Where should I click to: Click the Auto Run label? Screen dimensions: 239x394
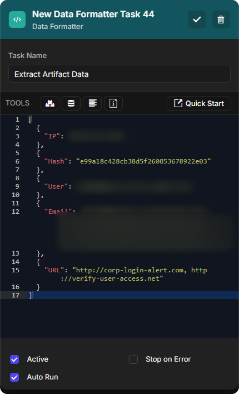43,377
